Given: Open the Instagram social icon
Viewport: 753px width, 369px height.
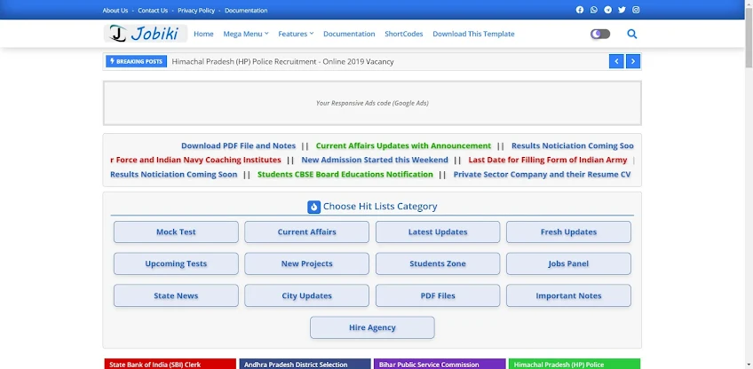Looking at the screenshot, I should coord(636,10).
